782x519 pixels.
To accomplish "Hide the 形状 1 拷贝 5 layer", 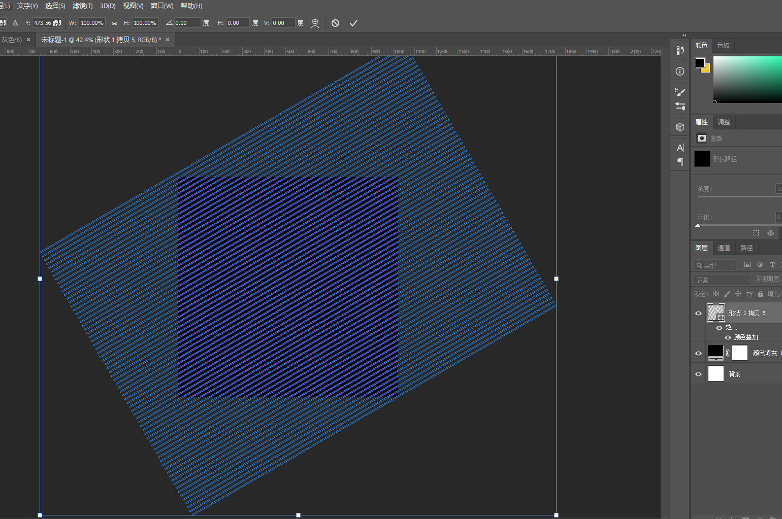I will point(698,313).
